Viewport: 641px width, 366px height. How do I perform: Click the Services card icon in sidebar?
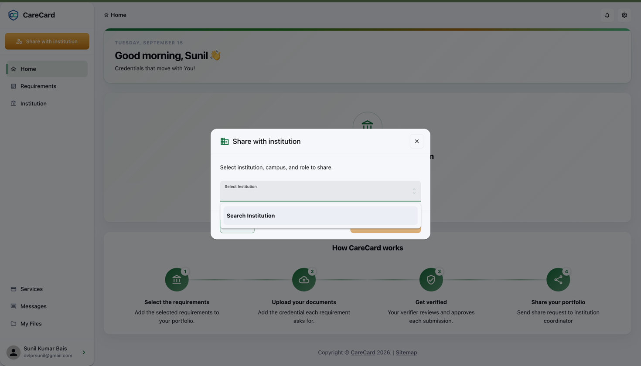pyautogui.click(x=14, y=289)
